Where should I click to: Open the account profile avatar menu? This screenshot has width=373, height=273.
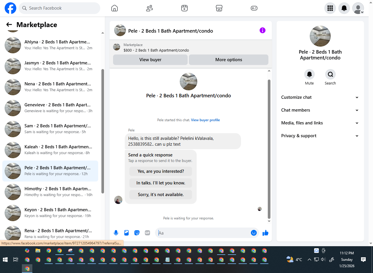point(358,8)
